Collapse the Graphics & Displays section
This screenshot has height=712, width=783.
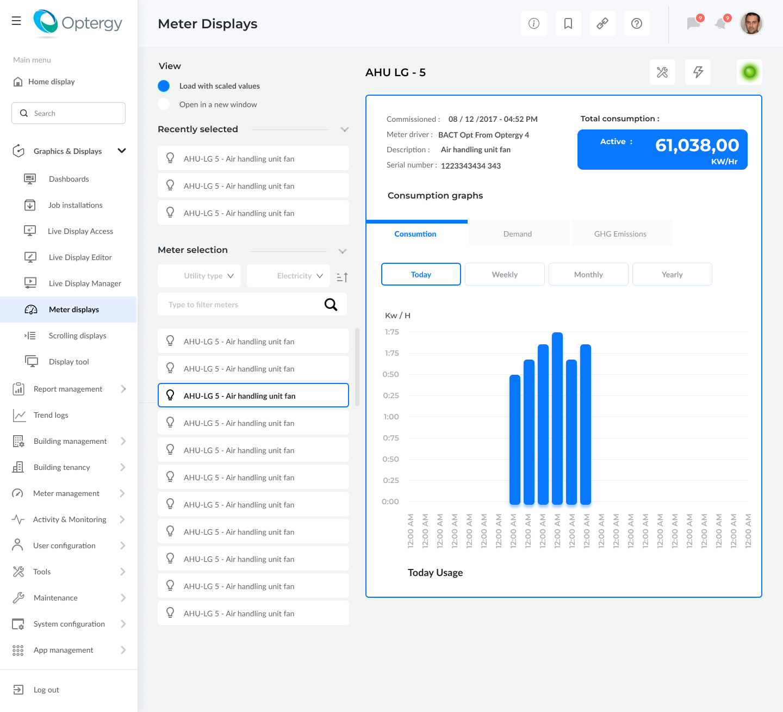click(x=122, y=151)
